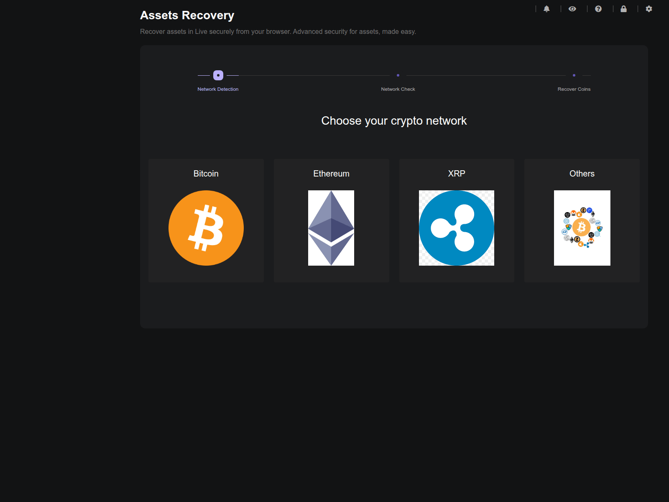The height and width of the screenshot is (502, 669).
Task: Click the Others card title
Action: 582,174
